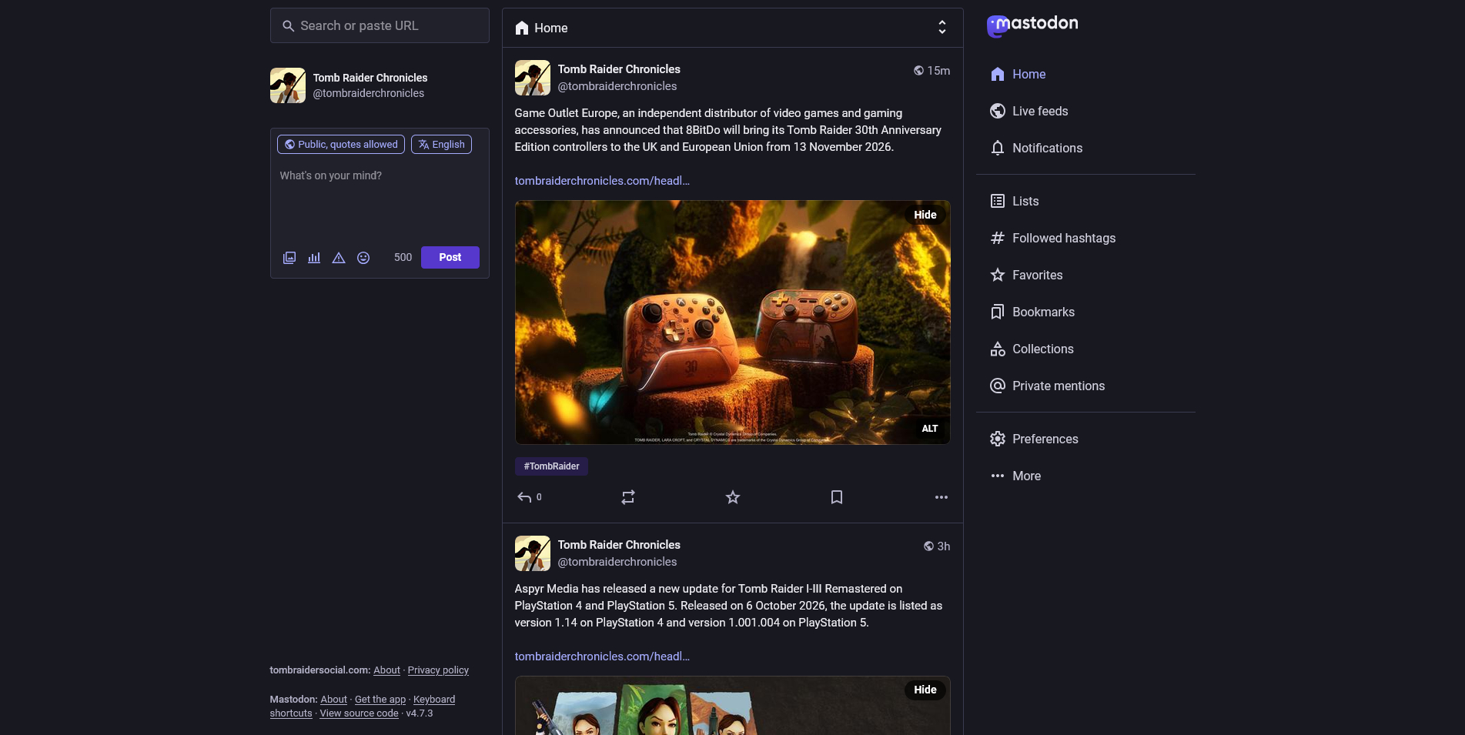
Task: Open Home column settings arrows
Action: [942, 28]
